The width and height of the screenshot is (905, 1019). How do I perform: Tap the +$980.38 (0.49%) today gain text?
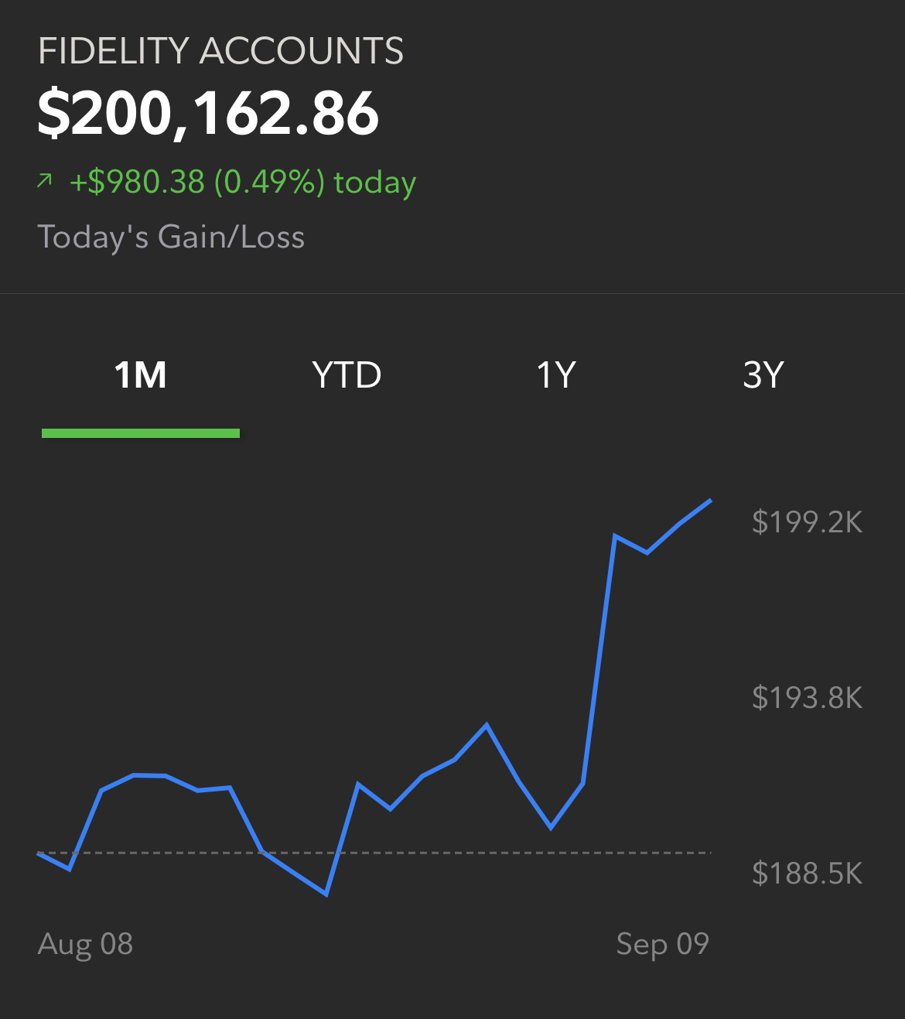pos(243,183)
